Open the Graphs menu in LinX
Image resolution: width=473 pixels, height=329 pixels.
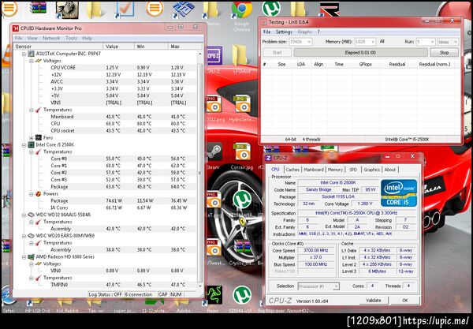(x=304, y=32)
